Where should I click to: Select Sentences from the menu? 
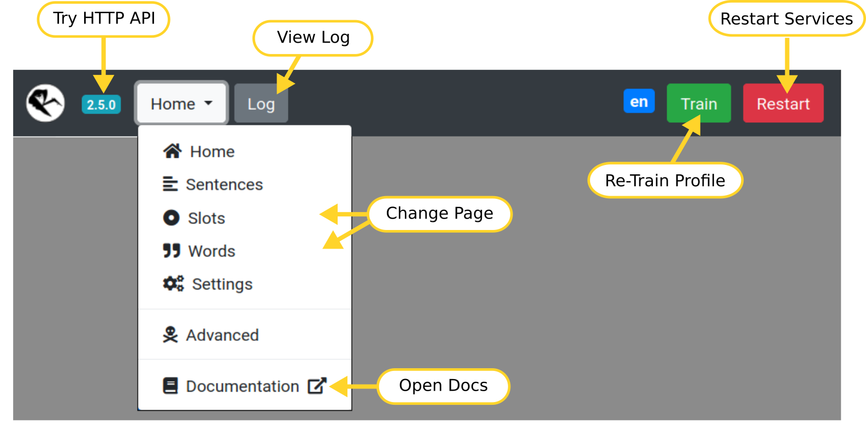pyautogui.click(x=223, y=184)
